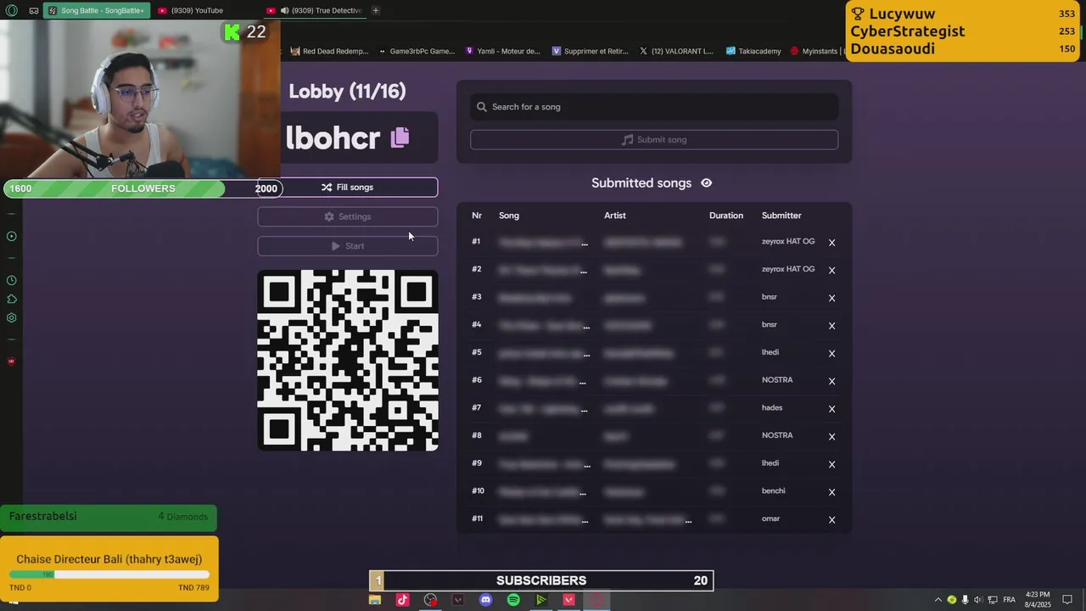The image size is (1086, 611).
Task: Open Opera GX from taskbar
Action: point(596,600)
